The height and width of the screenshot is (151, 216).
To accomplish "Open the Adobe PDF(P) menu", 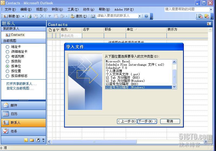I will pyautogui.click(x=124, y=9).
